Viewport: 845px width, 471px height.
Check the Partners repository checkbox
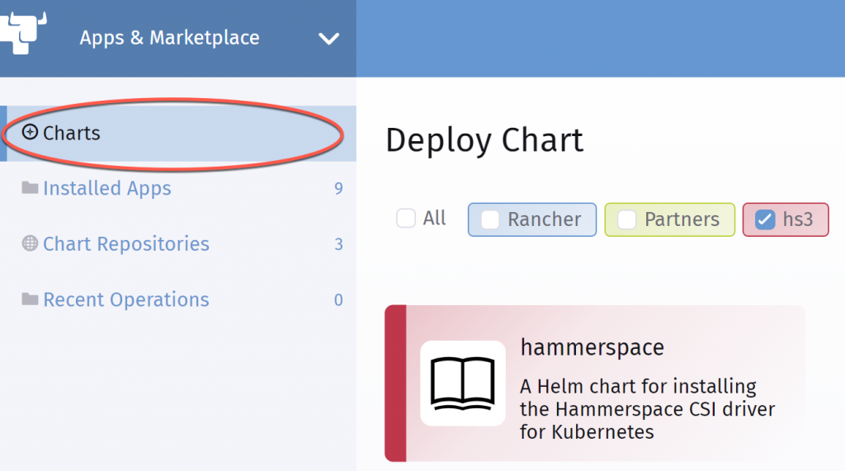(x=627, y=219)
